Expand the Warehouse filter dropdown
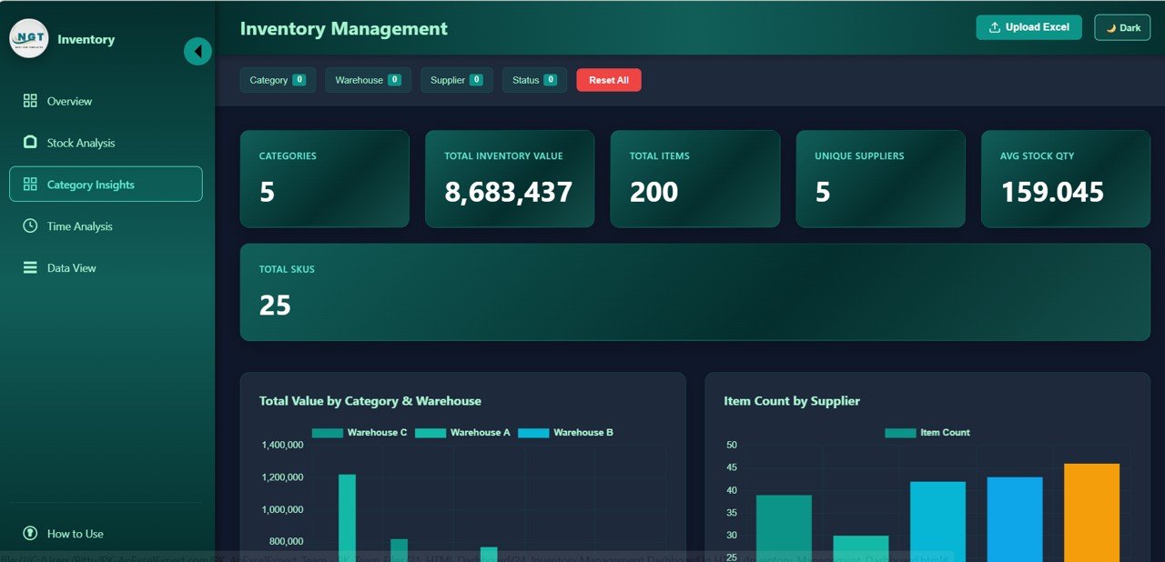 click(x=368, y=80)
